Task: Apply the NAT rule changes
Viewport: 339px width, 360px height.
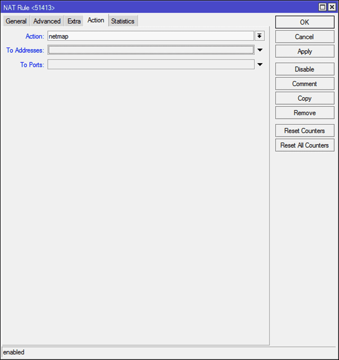Action: (305, 51)
